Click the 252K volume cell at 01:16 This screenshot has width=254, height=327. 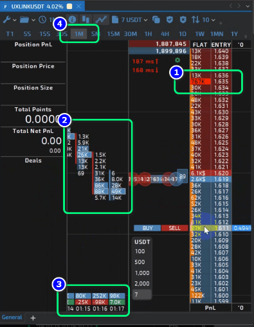click(100, 296)
